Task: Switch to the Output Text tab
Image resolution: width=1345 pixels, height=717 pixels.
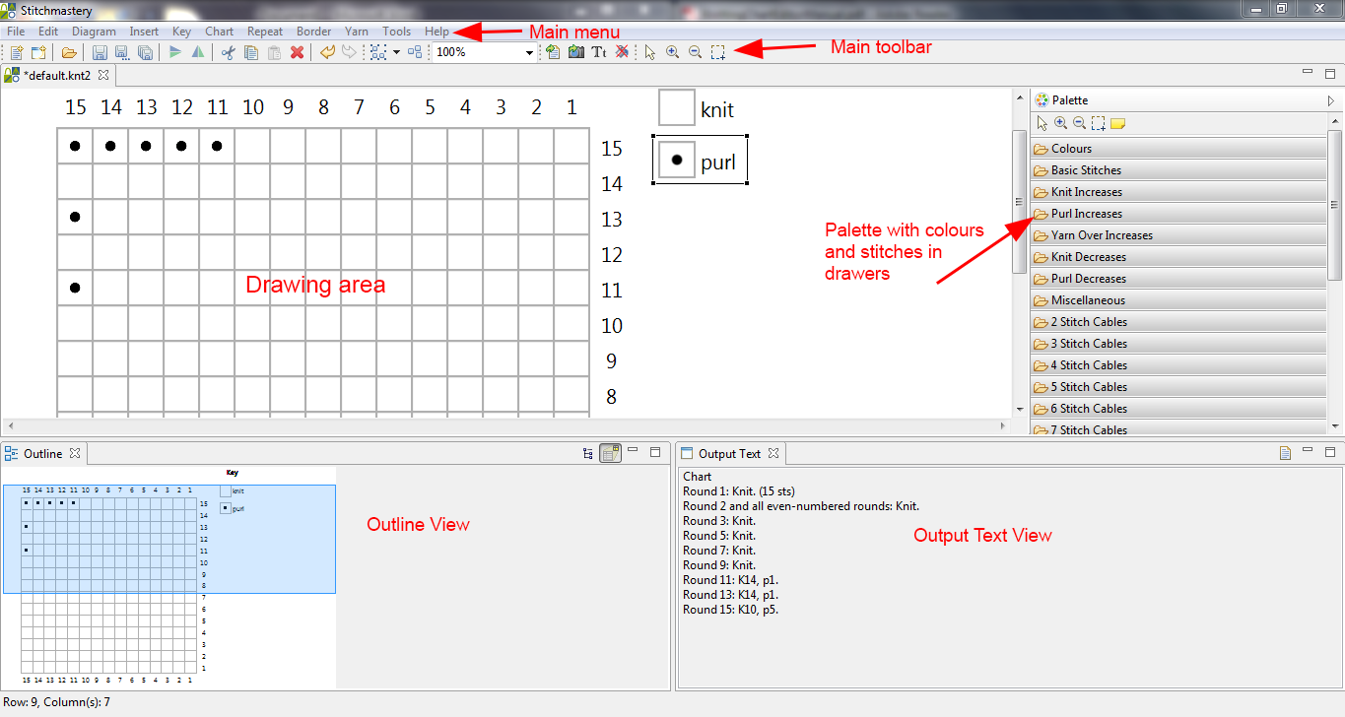Action: tap(729, 454)
